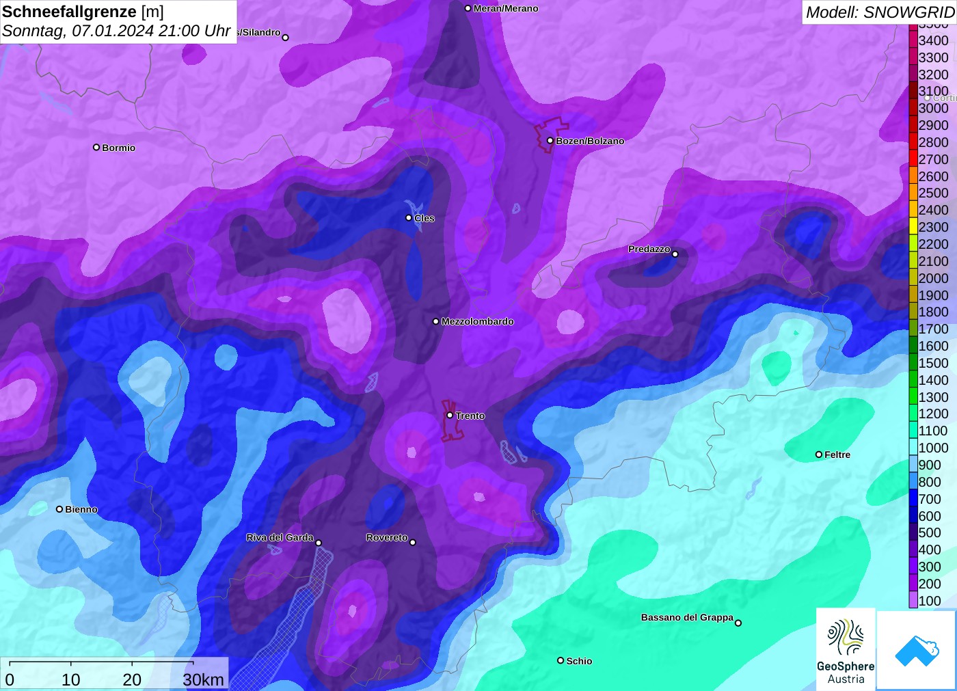Viewport: 957px width, 691px height.
Task: Click the Bassano del Grappa label
Action: 687,617
